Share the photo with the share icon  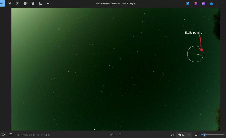(x=33, y=3)
